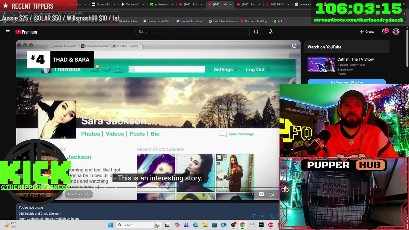Open Microsoft Store taskbar icon
Image resolution: width=409 pixels, height=230 pixels.
click(214, 225)
